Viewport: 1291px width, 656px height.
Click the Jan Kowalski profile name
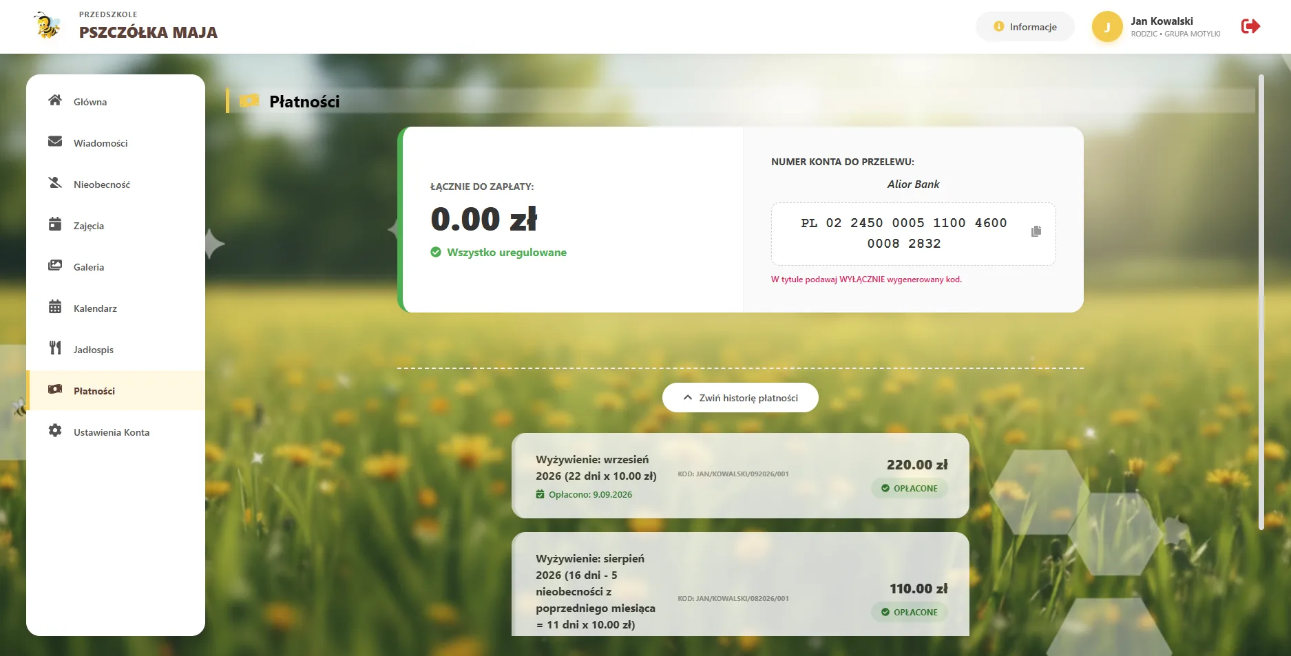click(1162, 21)
